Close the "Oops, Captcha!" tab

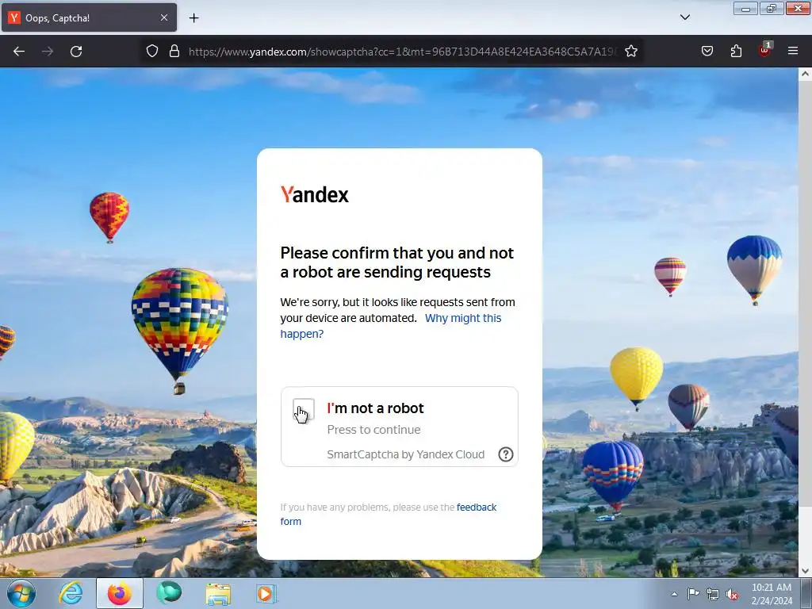point(163,17)
